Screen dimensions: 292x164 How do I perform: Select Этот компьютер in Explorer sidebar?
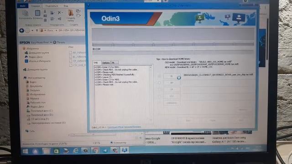click(x=35, y=78)
